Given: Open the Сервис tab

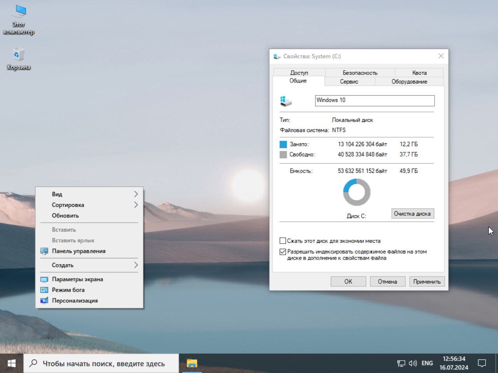Looking at the screenshot, I should (349, 82).
